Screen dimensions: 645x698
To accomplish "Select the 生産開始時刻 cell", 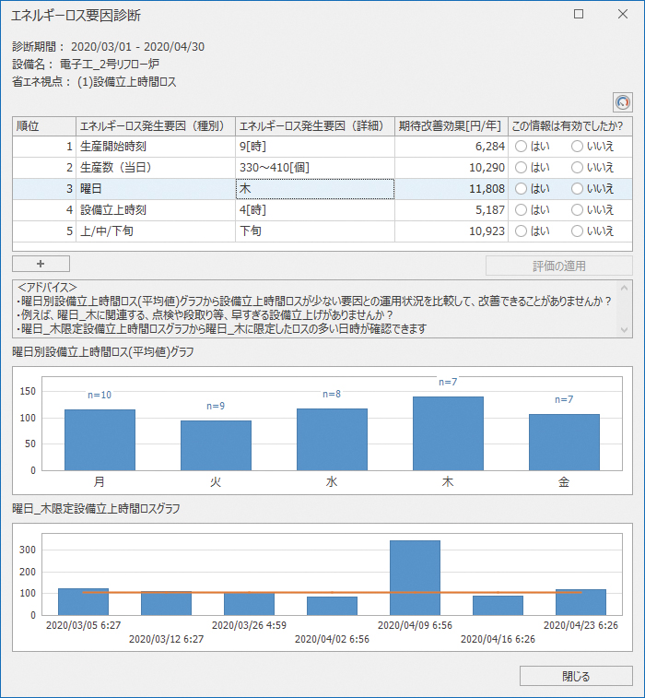I will click(156, 147).
